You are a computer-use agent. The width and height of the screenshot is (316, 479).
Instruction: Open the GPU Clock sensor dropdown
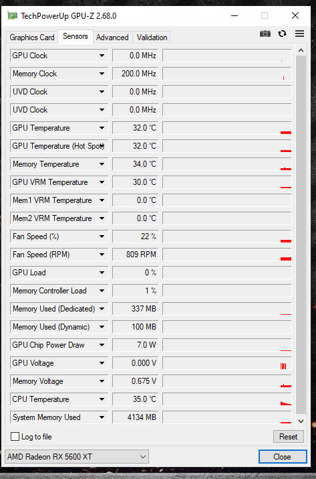tap(102, 56)
